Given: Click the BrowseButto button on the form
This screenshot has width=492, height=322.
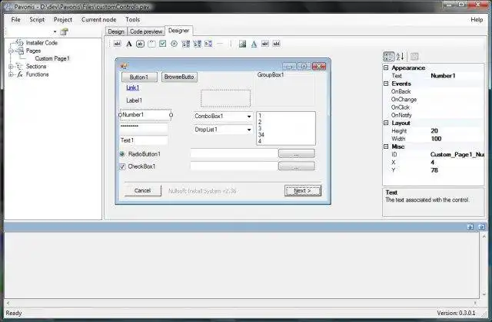Looking at the screenshot, I should tap(179, 77).
